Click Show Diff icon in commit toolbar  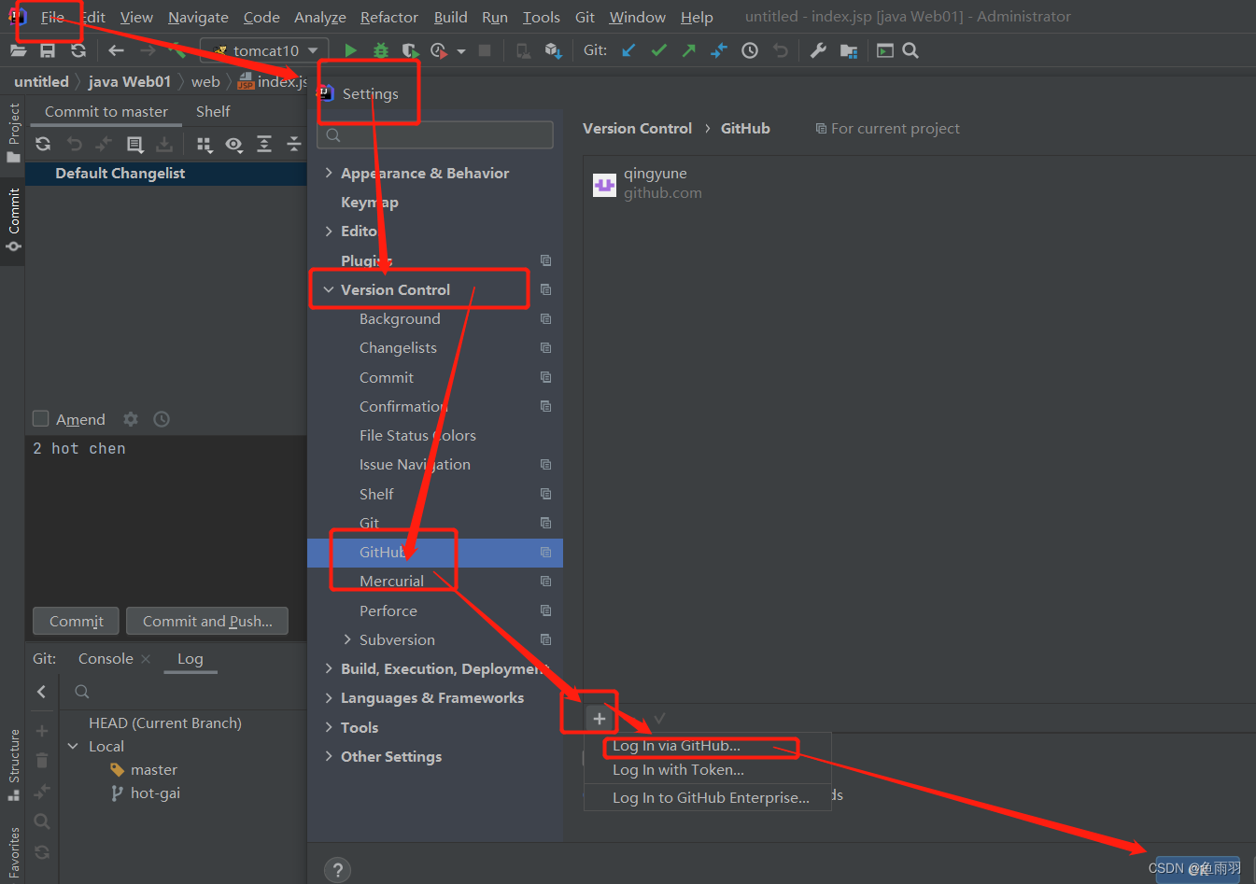pos(134,144)
